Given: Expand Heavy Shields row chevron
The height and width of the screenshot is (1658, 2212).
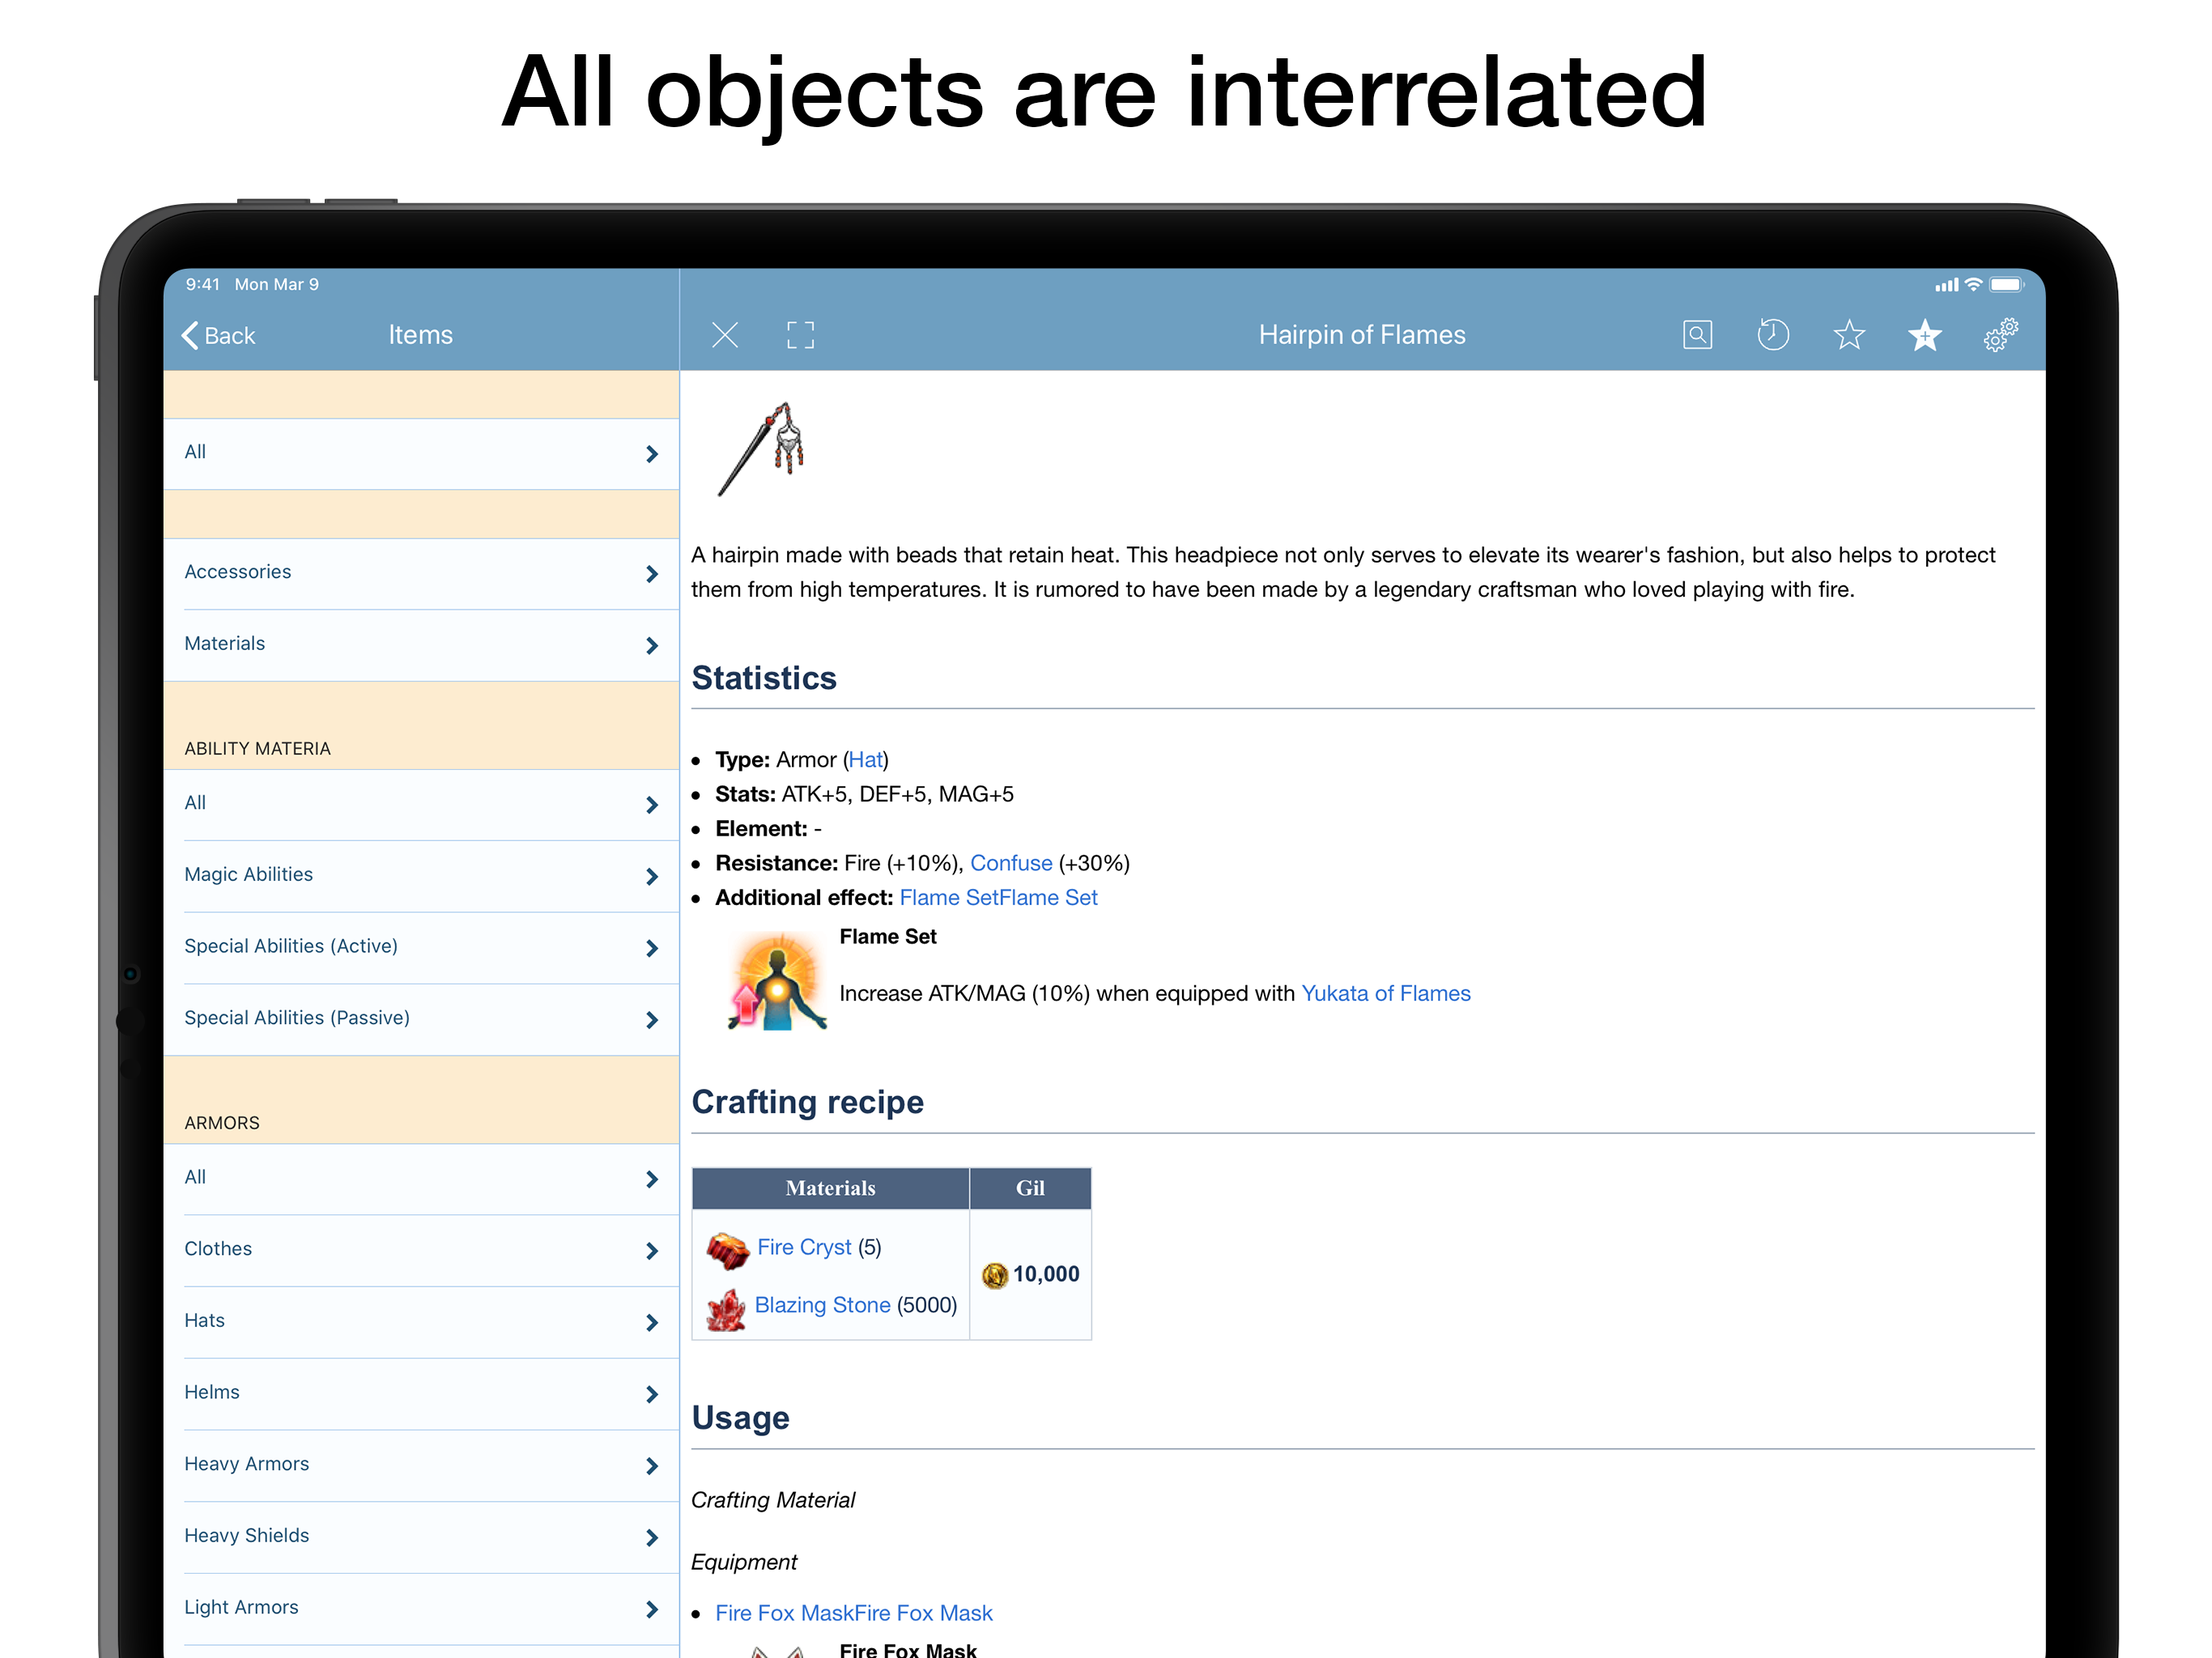Looking at the screenshot, I should pyautogui.click(x=652, y=1538).
